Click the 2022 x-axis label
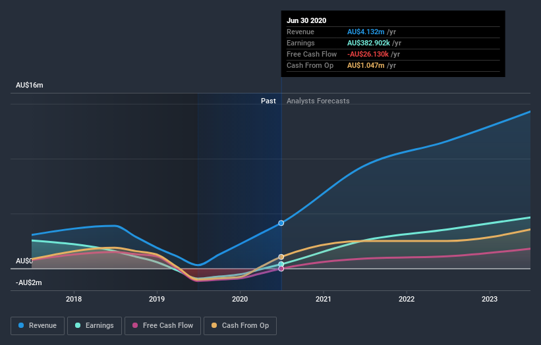Viewport: 541px width, 345px height. pos(407,299)
